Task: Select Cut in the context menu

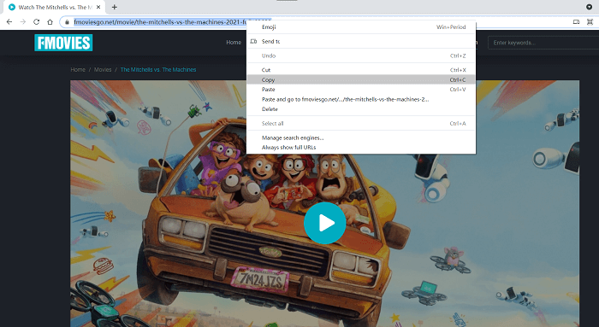Action: click(361, 70)
